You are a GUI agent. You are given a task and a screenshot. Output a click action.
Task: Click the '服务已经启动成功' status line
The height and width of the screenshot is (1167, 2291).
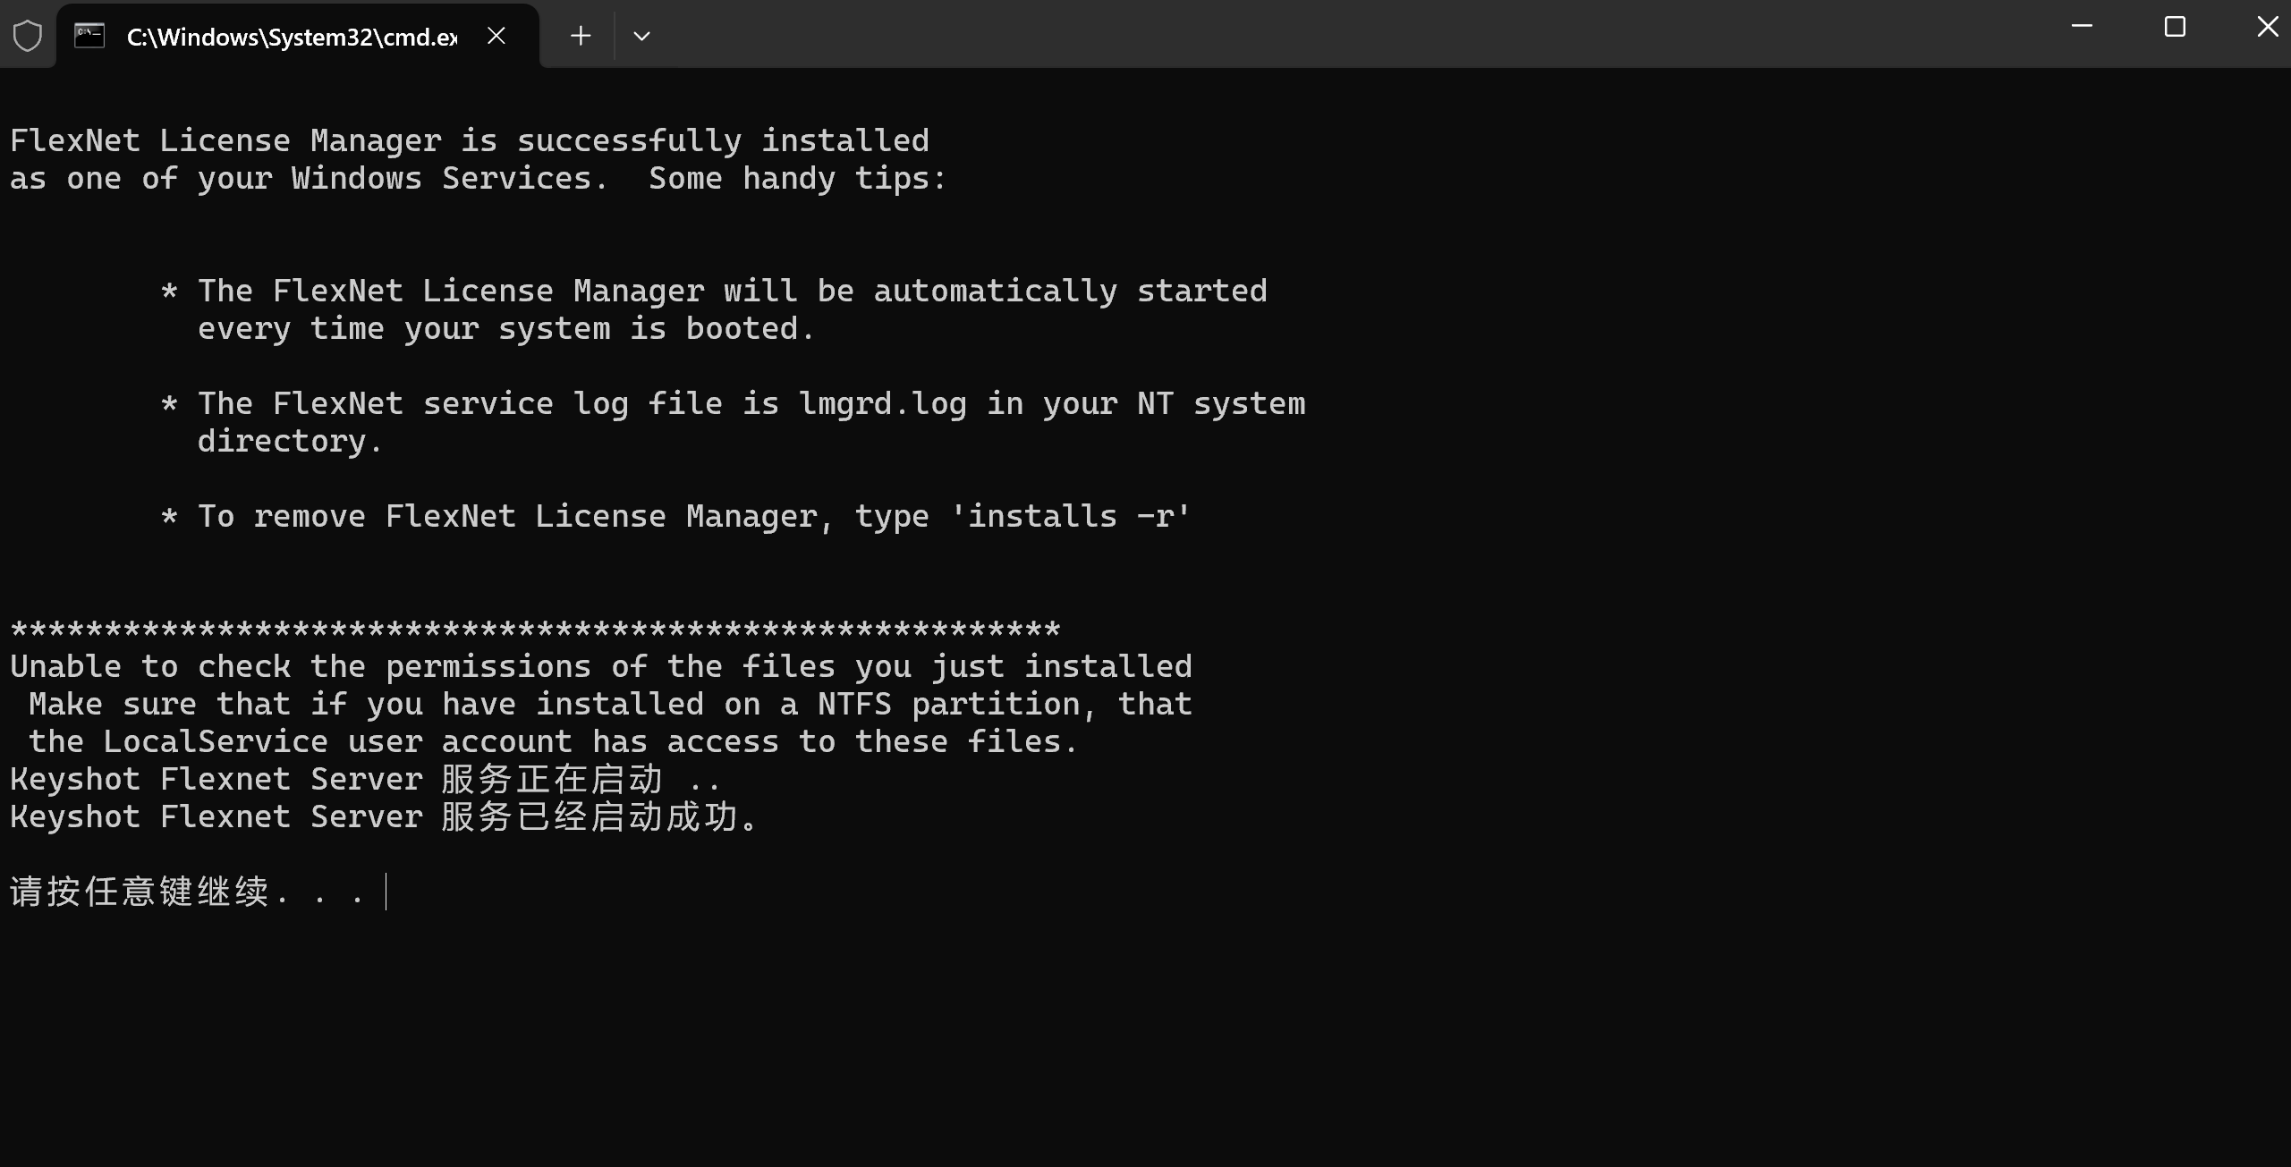(385, 817)
